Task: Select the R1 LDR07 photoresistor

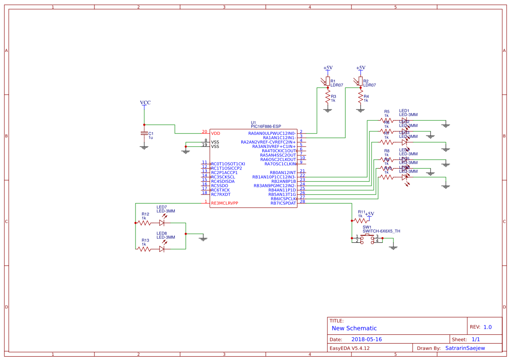Action: (327, 81)
